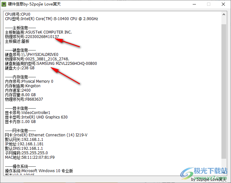The image size is (231, 183).
Task: Click the scroll up arrow
Action: [224, 14]
